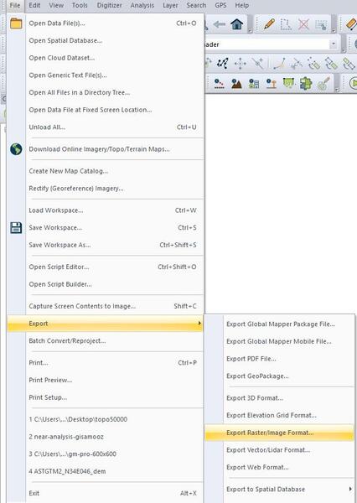Click overflow arrow after the home icon
Viewport: 357px width, 503px height.
250,30
